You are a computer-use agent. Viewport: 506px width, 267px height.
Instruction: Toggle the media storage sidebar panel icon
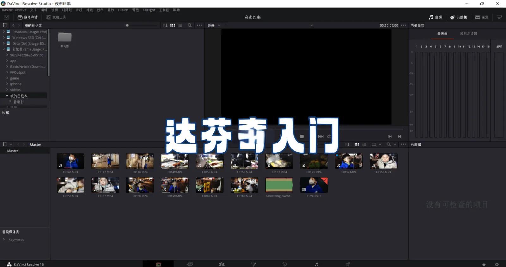click(5, 25)
